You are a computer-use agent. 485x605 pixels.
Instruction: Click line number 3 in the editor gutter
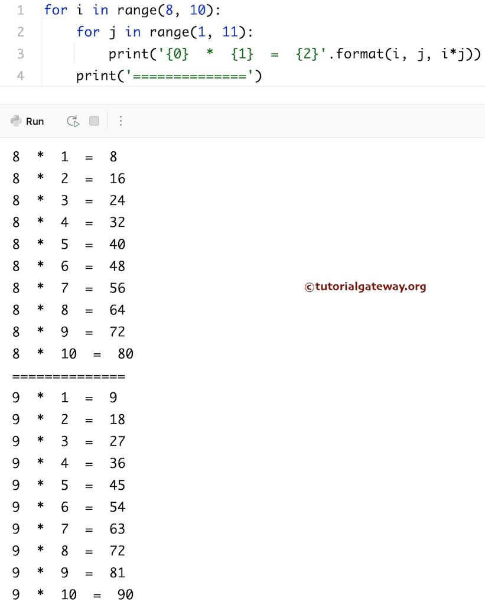click(21, 54)
